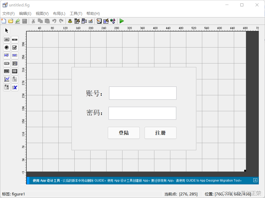Image resolution: width=265 pixels, height=198 pixels.
Task: Open the Tab Order Editor icon
Action: tap(84, 21)
